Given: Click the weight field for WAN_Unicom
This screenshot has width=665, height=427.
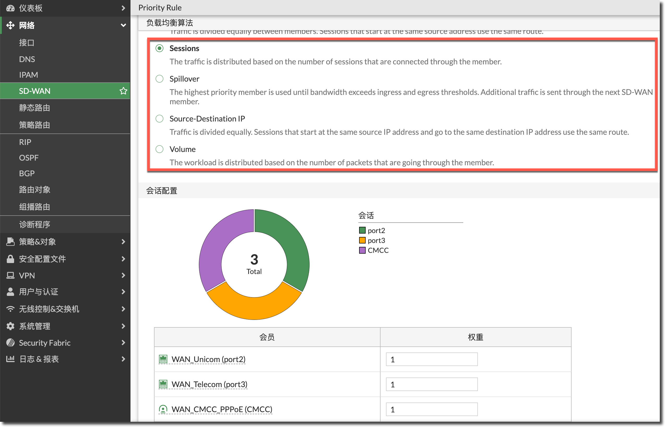Looking at the screenshot, I should (x=431, y=359).
